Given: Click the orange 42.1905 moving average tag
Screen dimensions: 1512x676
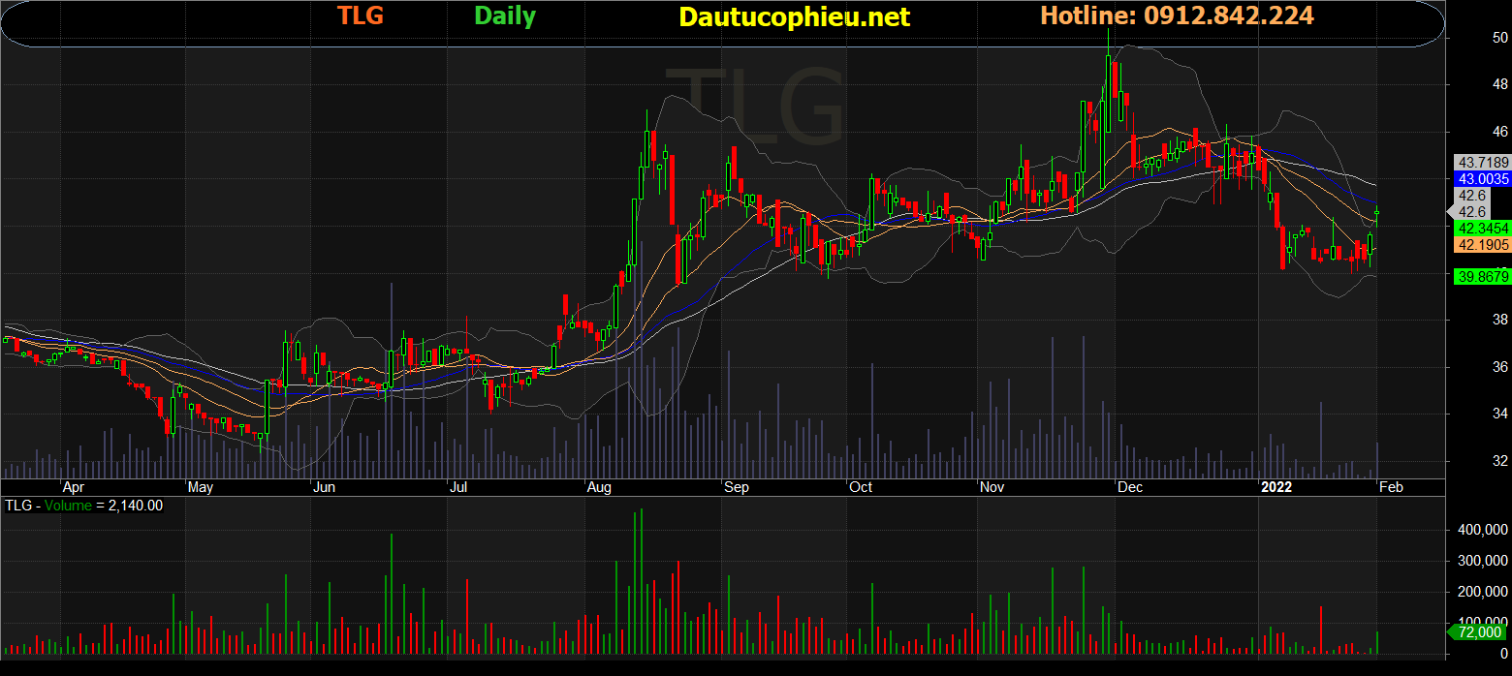Looking at the screenshot, I should click(x=1482, y=245).
